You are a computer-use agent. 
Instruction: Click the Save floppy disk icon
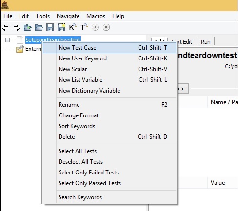tap(50, 27)
